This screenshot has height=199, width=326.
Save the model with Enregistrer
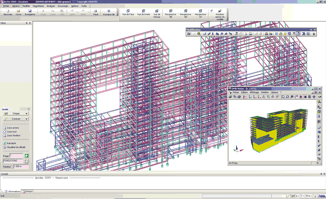[x=30, y=12]
